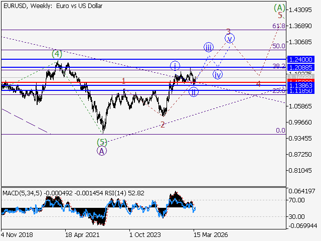Click the blue circled iii wave label
321x241 pixels.
(x=209, y=47)
